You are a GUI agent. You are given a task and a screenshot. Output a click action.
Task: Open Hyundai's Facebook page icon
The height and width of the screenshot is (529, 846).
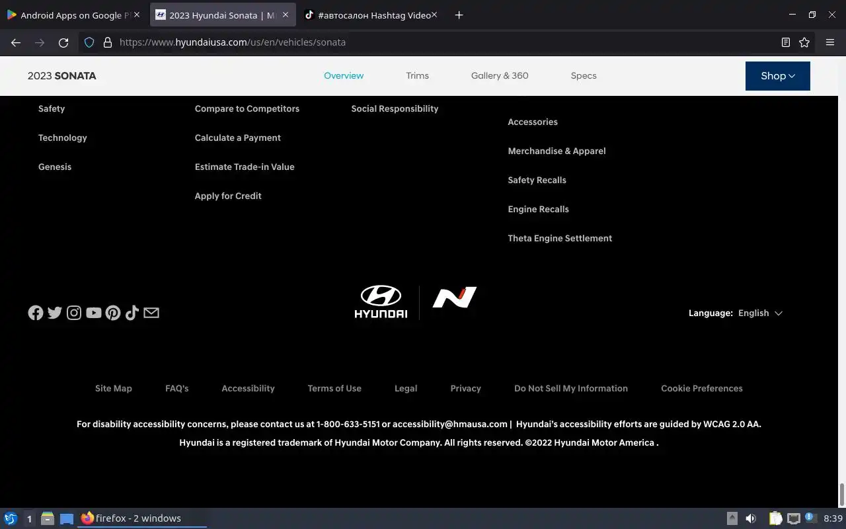[x=36, y=313]
